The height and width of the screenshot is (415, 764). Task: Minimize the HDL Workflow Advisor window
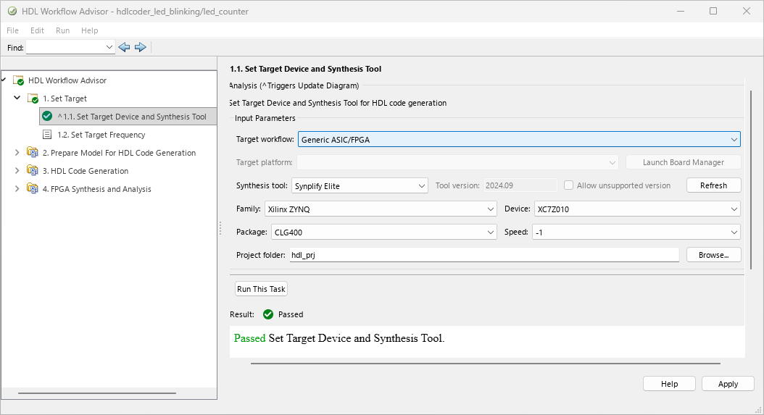point(681,11)
